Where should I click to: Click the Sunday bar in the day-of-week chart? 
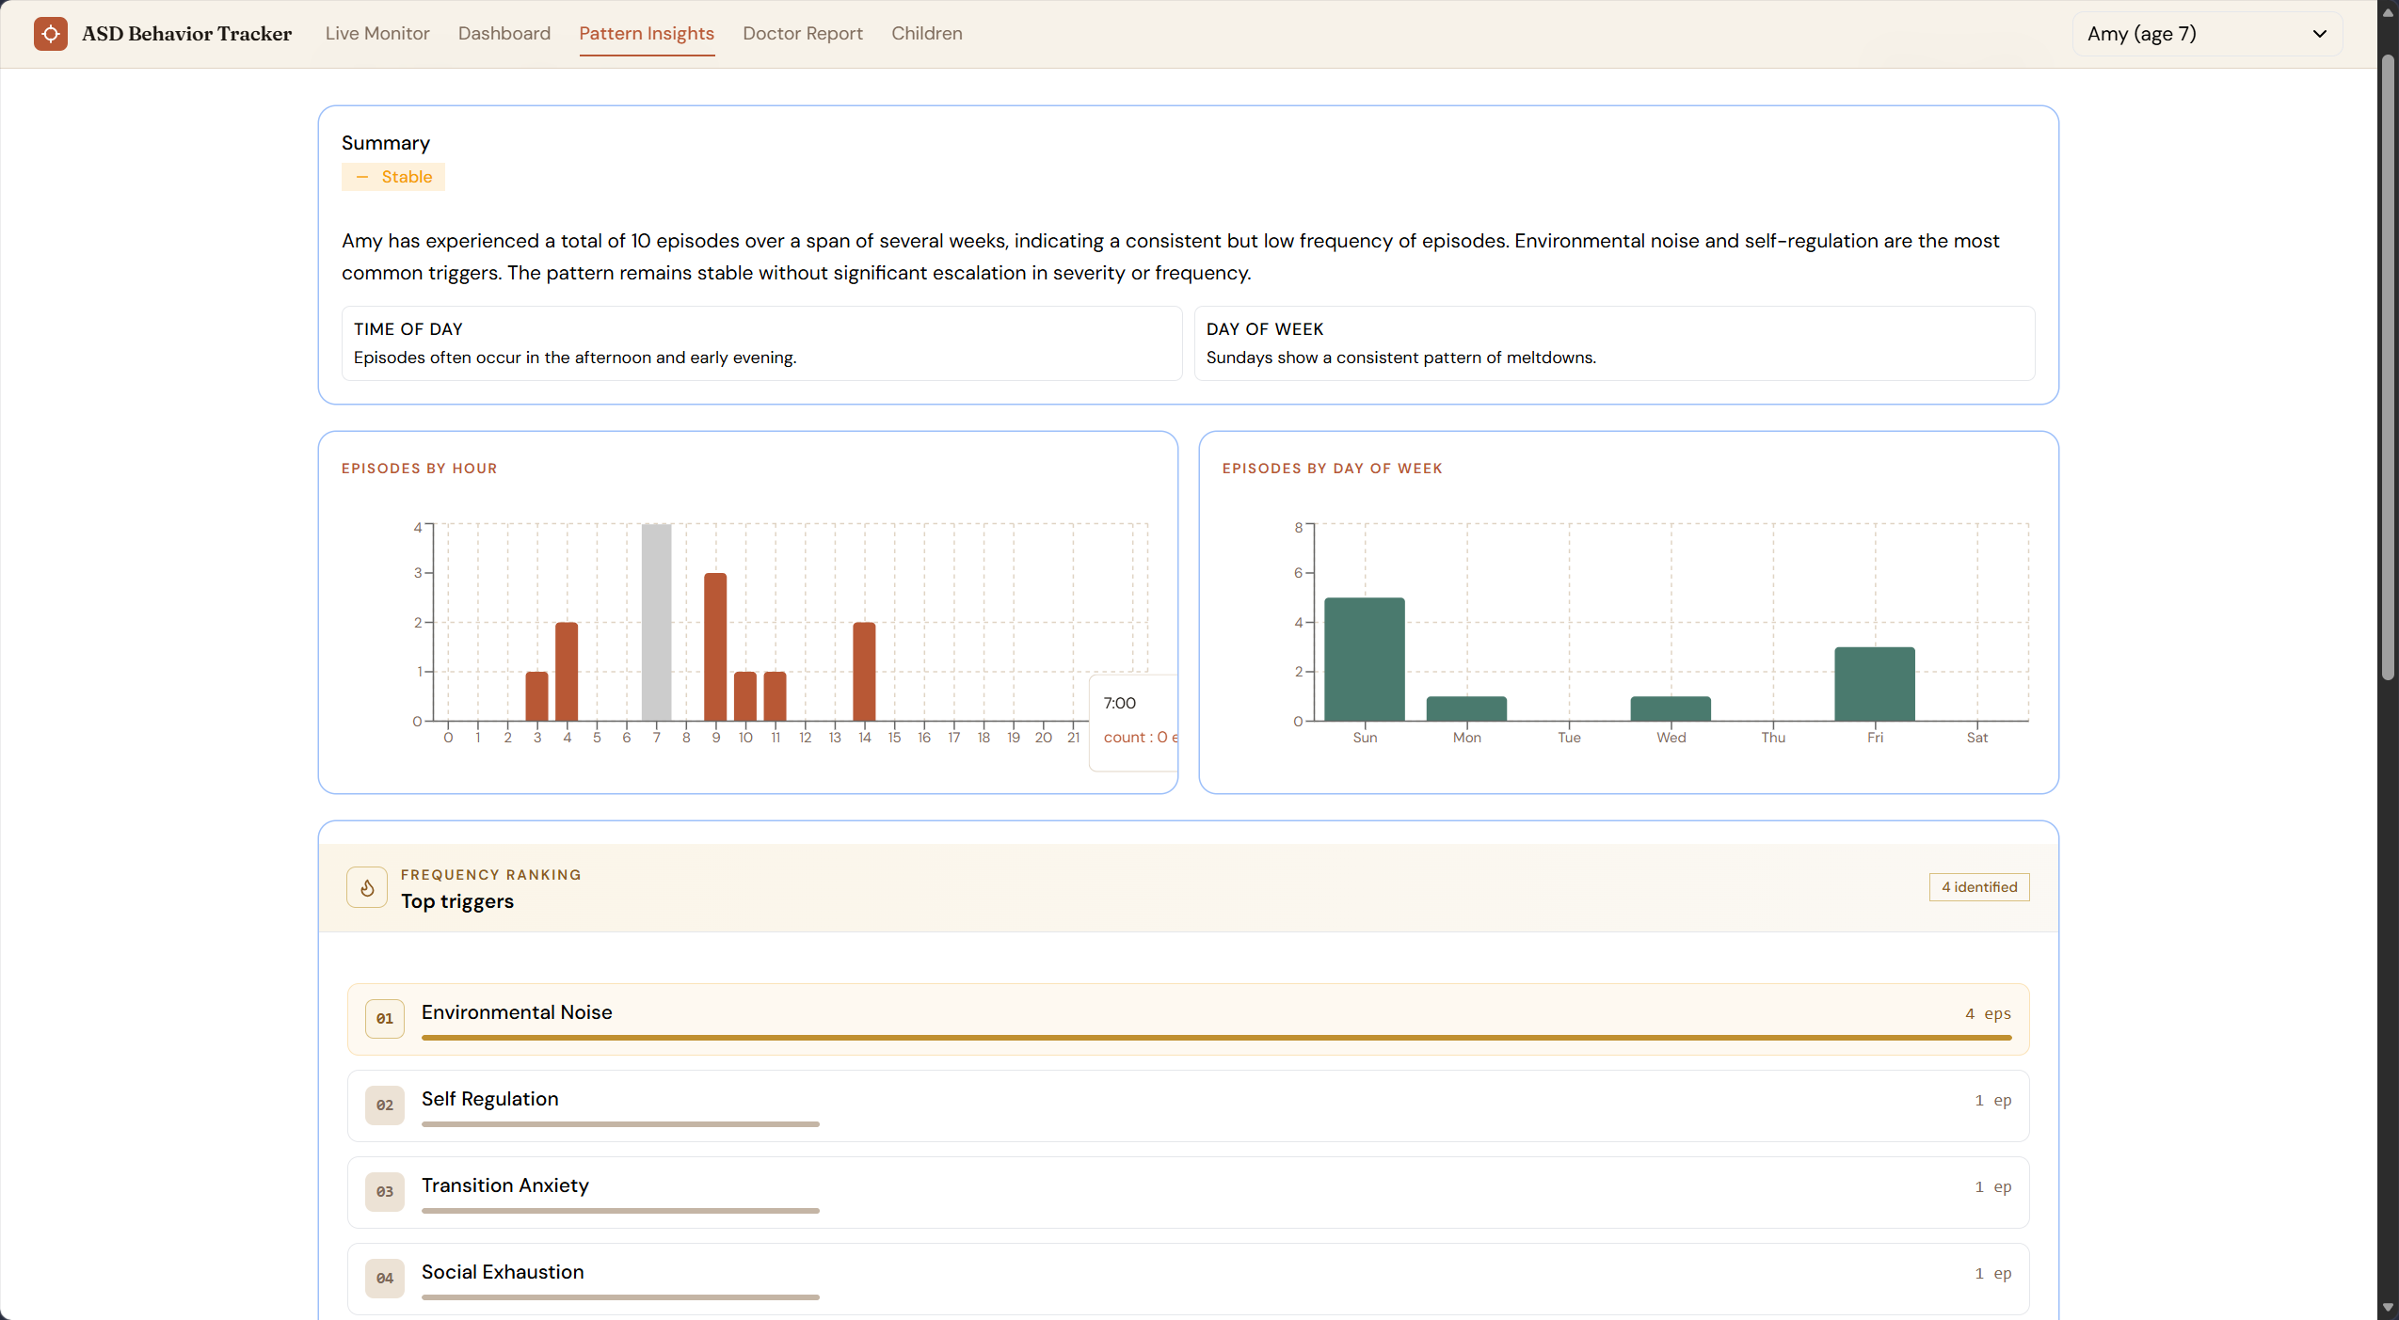pos(1364,659)
